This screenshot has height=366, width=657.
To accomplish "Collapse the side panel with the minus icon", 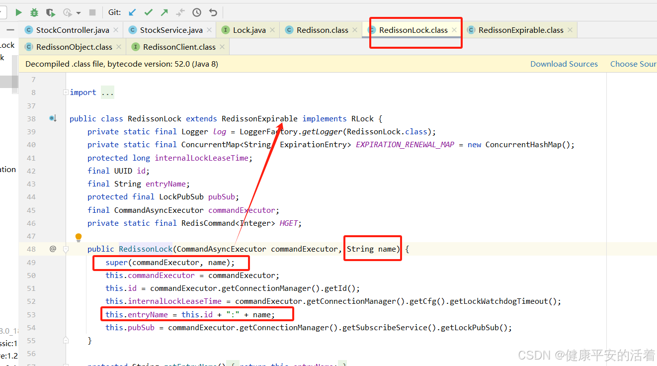I will click(10, 30).
